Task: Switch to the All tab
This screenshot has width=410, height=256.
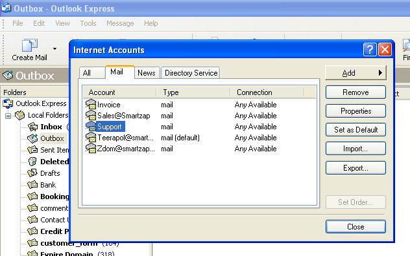Action: (91, 73)
